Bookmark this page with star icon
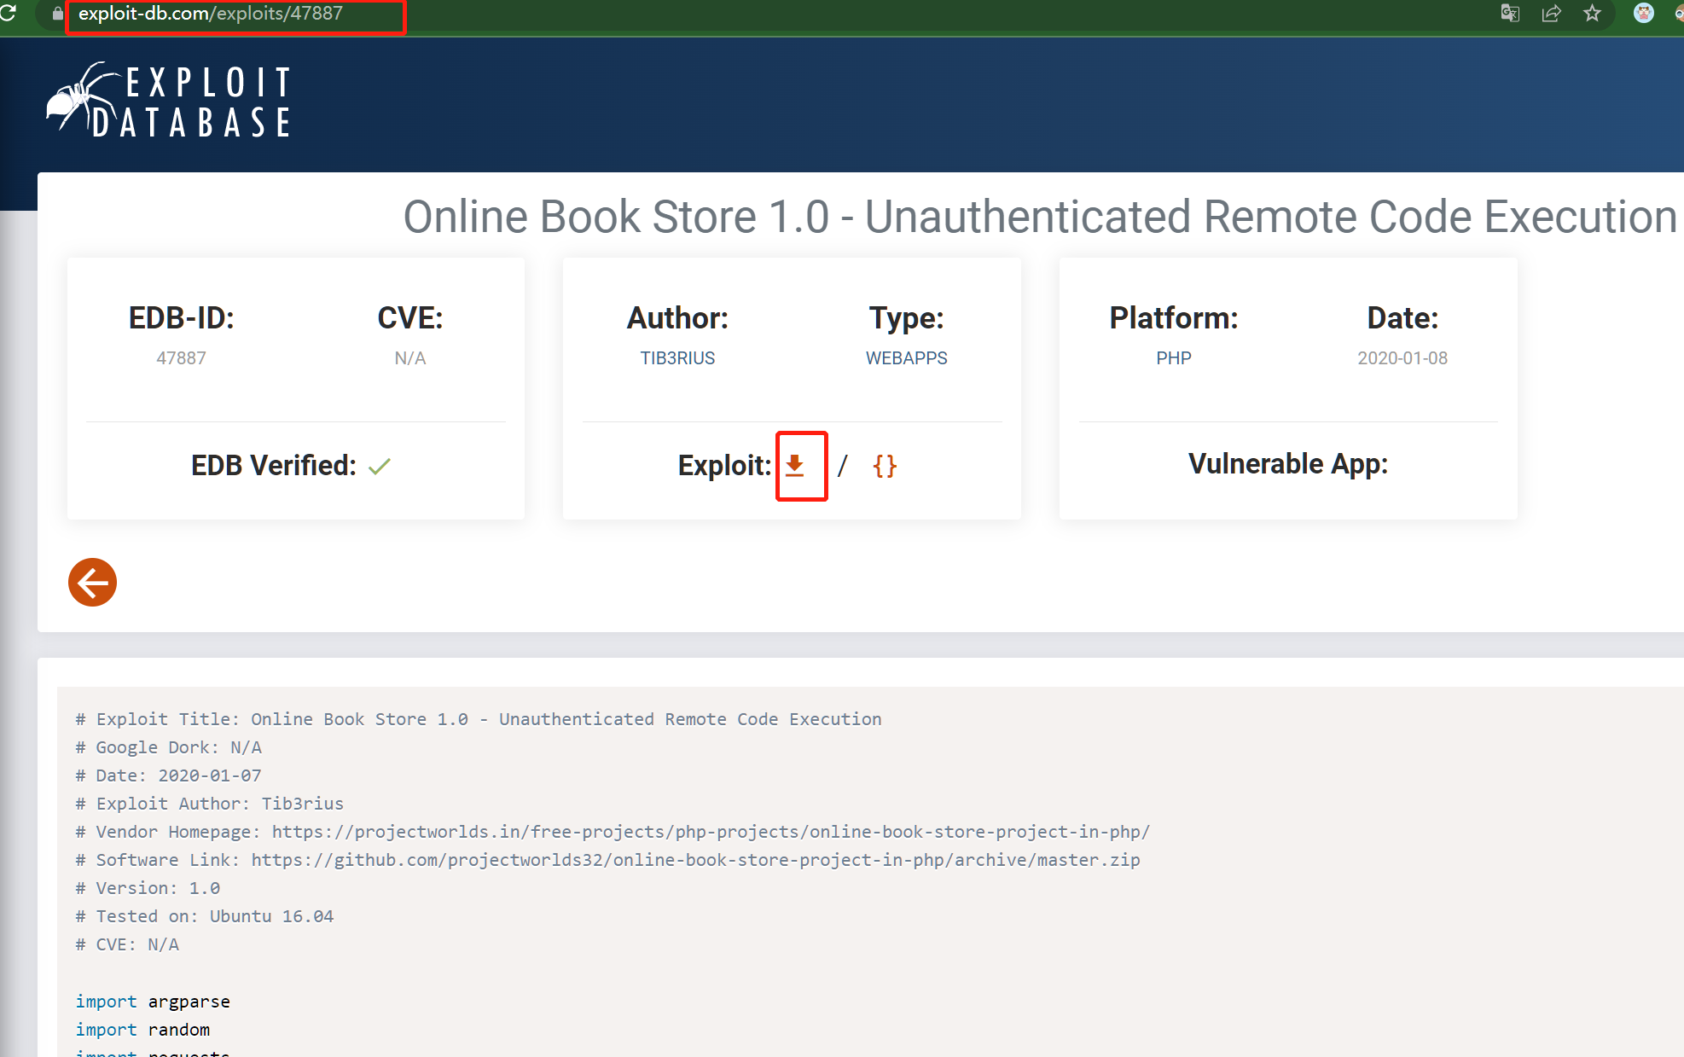 1592,14
